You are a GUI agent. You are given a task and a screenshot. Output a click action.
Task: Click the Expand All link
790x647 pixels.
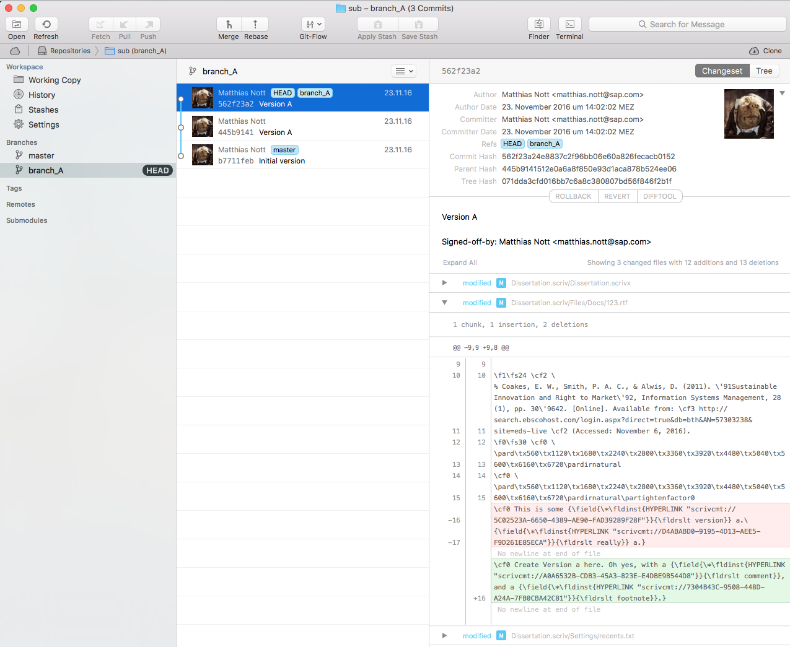[460, 263]
